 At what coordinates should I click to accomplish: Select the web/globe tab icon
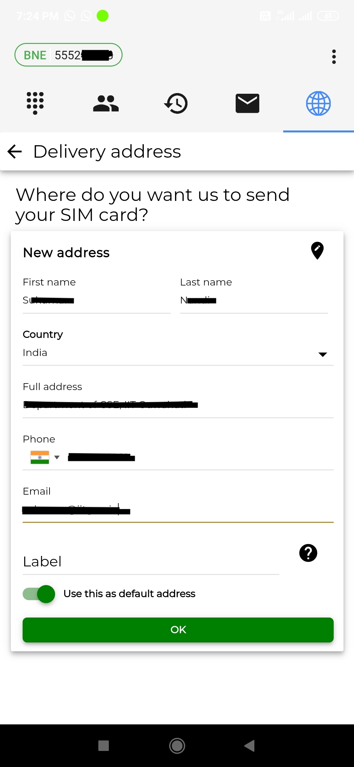pos(318,103)
